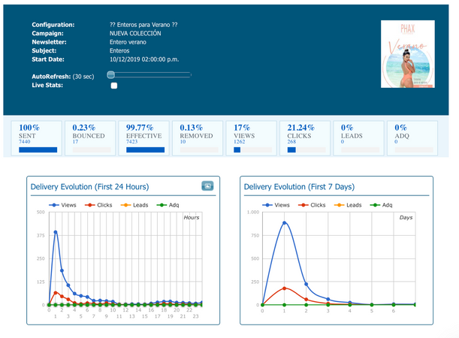Click the AutoRefresh slider handle
The height and width of the screenshot is (338, 459).
110,75
